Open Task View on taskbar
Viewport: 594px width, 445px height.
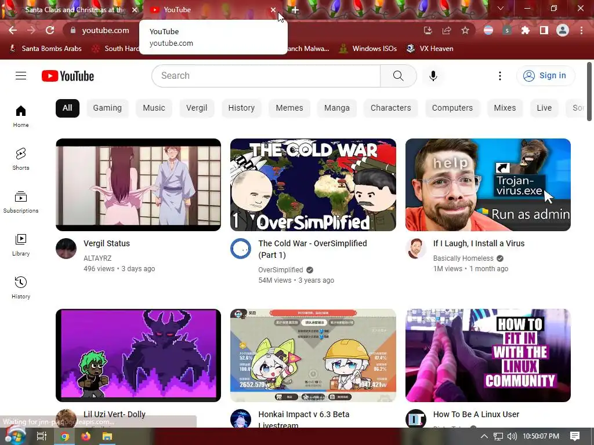[42, 436]
